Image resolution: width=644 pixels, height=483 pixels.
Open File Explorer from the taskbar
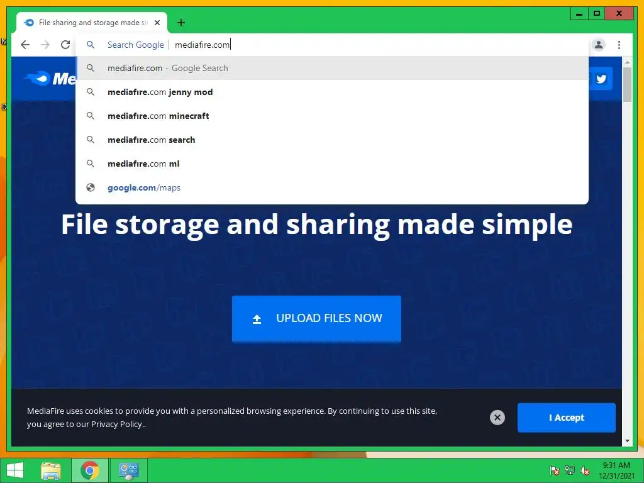click(51, 470)
